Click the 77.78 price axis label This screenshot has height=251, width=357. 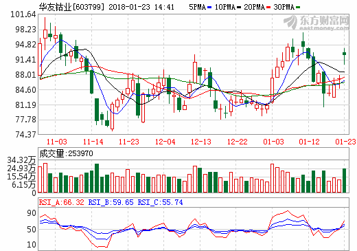coord(26,120)
